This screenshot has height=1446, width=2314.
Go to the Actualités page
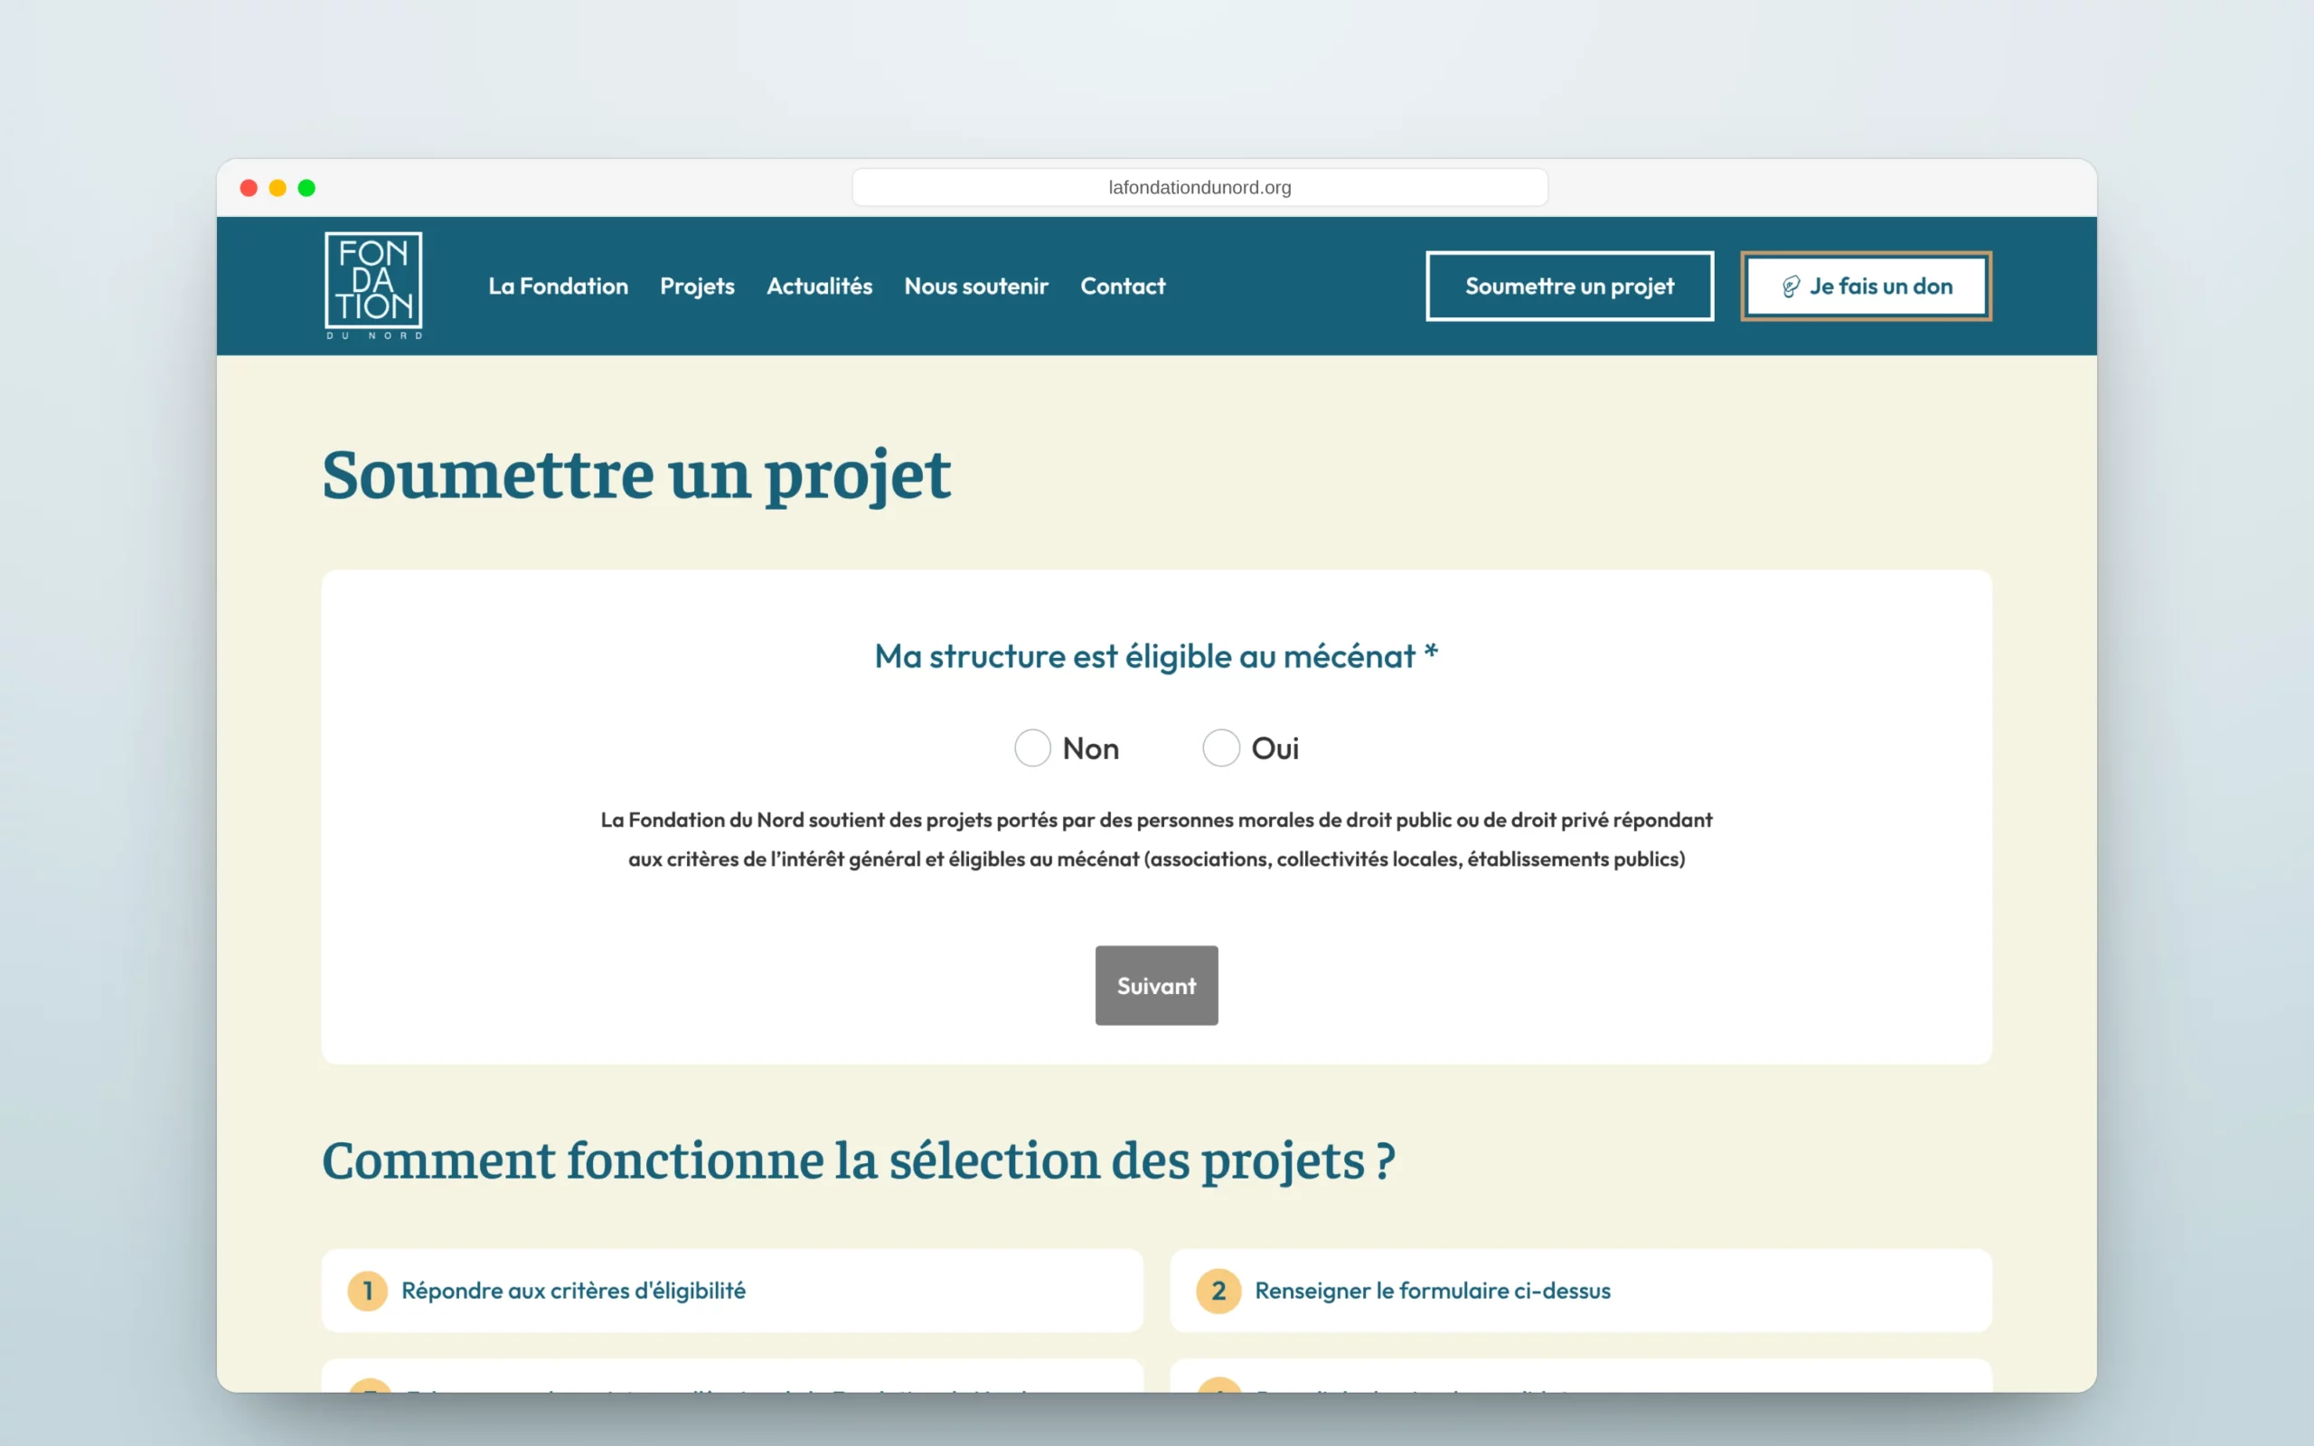[x=820, y=286]
